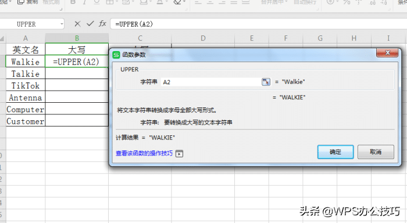Select empty column B cell beside Computer
407x223 pixels.
pyautogui.click(x=77, y=109)
